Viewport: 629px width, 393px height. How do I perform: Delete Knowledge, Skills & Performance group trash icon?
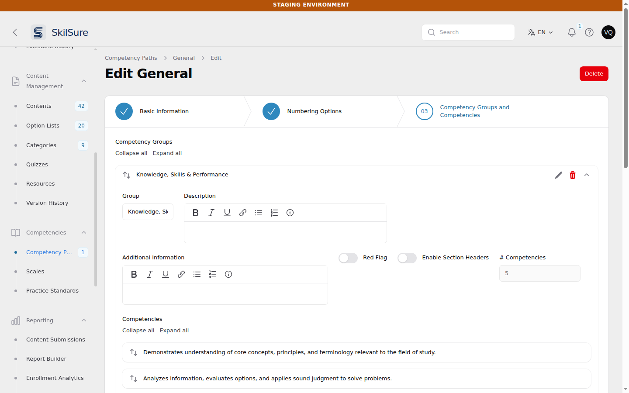point(573,175)
